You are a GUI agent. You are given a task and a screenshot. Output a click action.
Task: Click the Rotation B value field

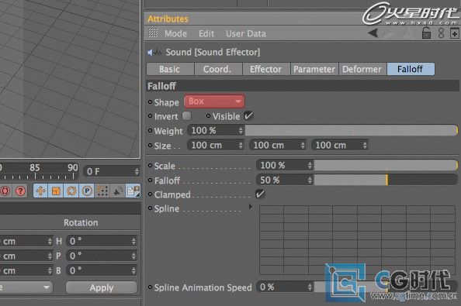click(x=102, y=270)
